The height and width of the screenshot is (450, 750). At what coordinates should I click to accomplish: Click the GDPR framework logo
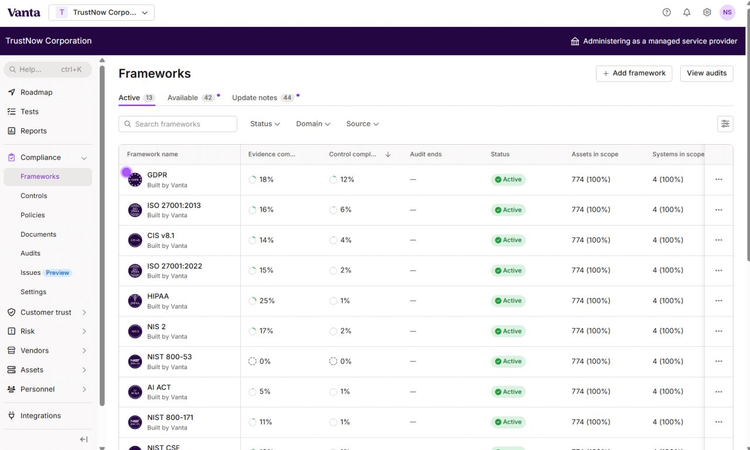[135, 180]
